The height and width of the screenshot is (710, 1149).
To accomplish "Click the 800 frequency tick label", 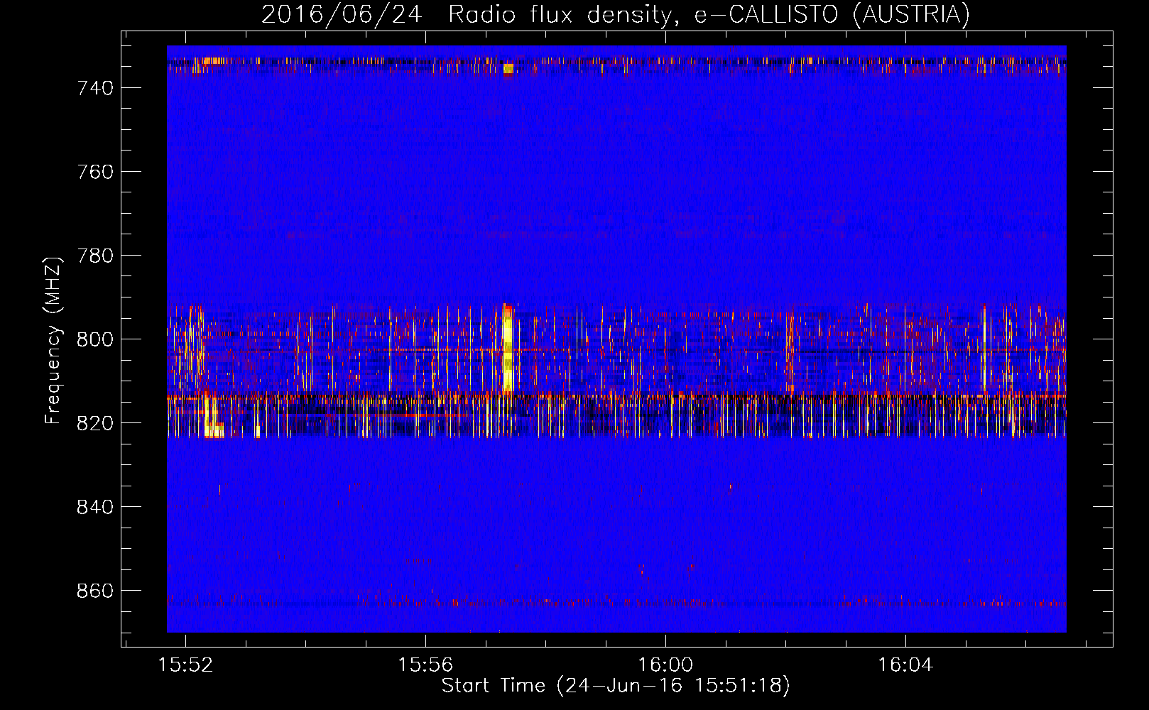I will tap(94, 339).
